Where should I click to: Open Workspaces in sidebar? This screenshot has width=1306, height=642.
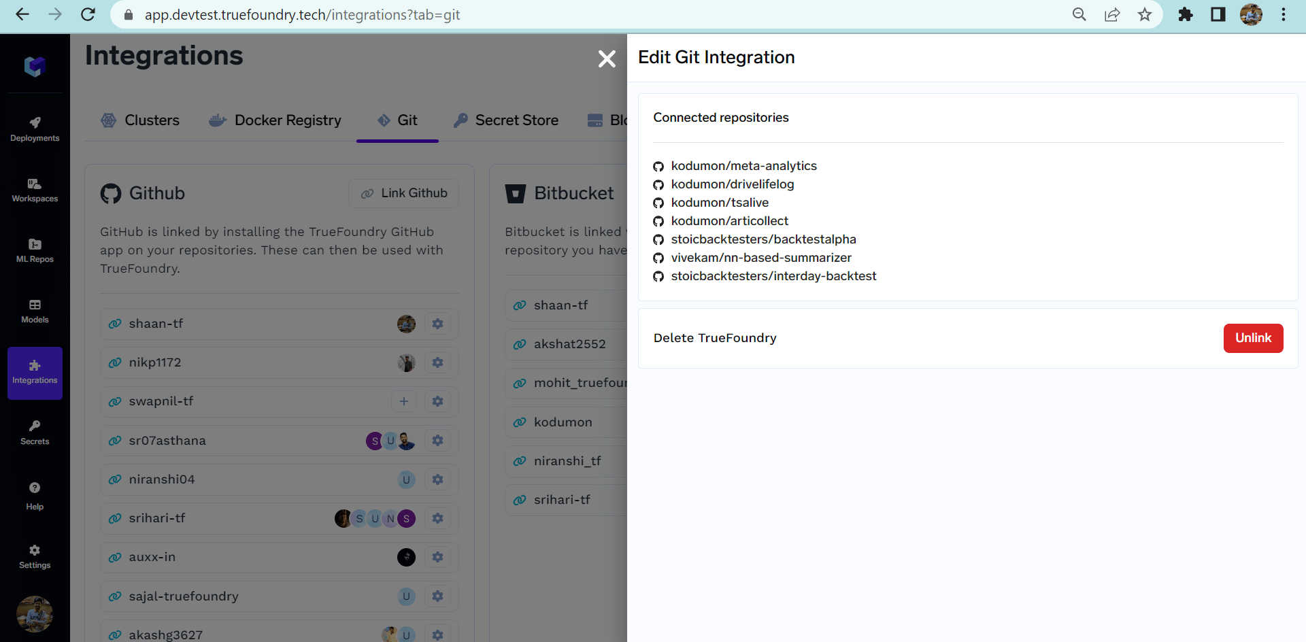tap(35, 190)
